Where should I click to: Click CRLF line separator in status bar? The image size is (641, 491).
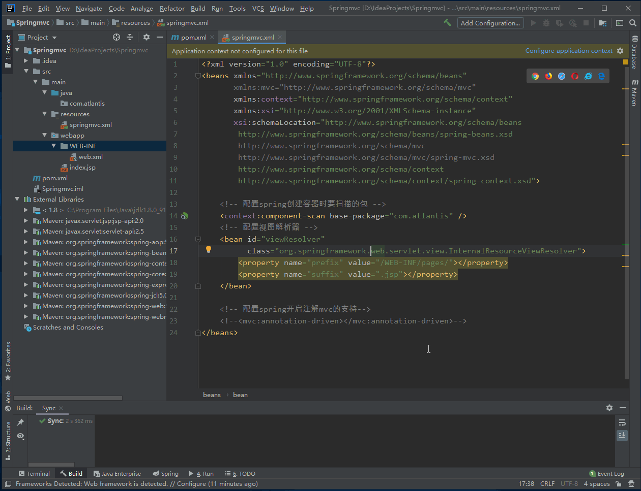pos(547,483)
